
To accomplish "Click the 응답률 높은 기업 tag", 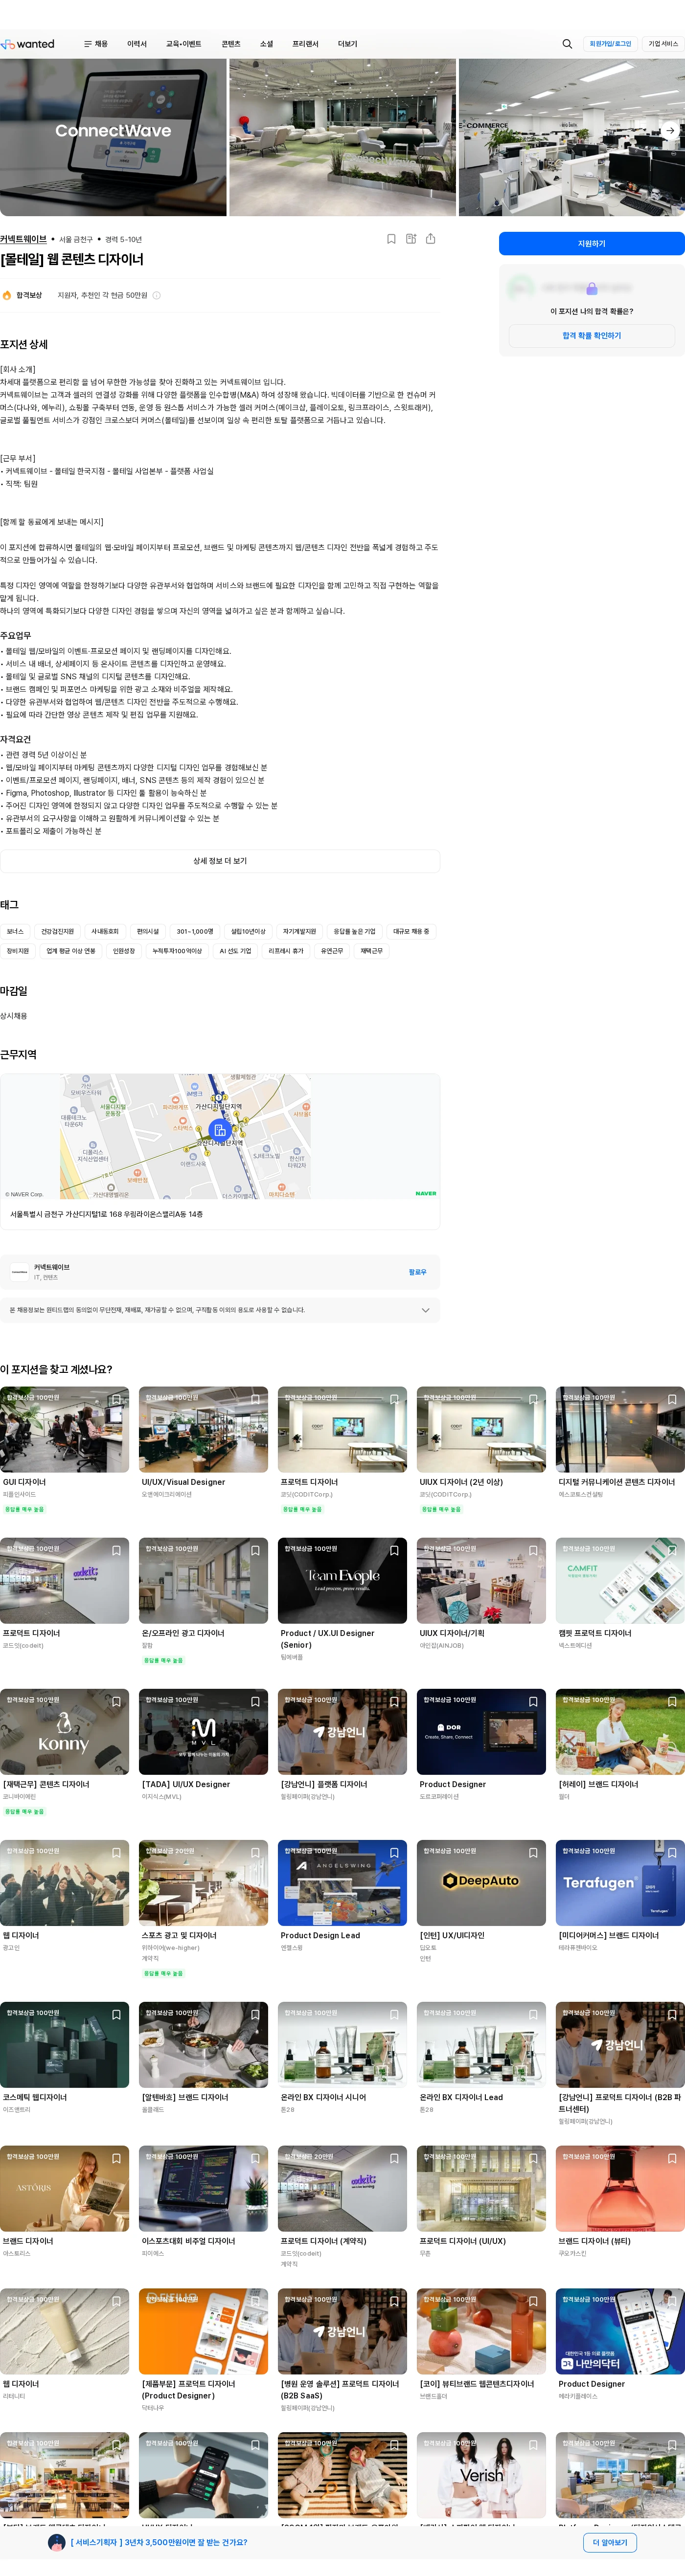I will (354, 931).
